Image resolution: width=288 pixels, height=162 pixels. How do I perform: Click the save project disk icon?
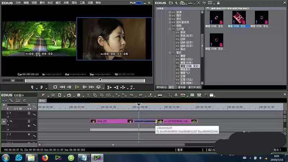point(78,95)
